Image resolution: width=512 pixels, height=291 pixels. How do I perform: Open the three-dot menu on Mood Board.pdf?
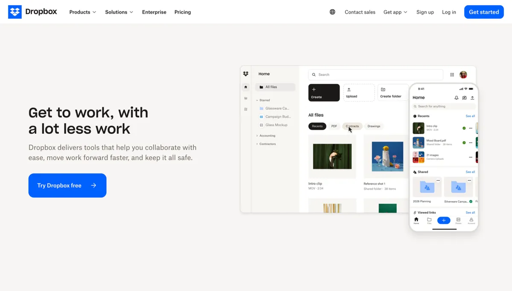tap(471, 143)
